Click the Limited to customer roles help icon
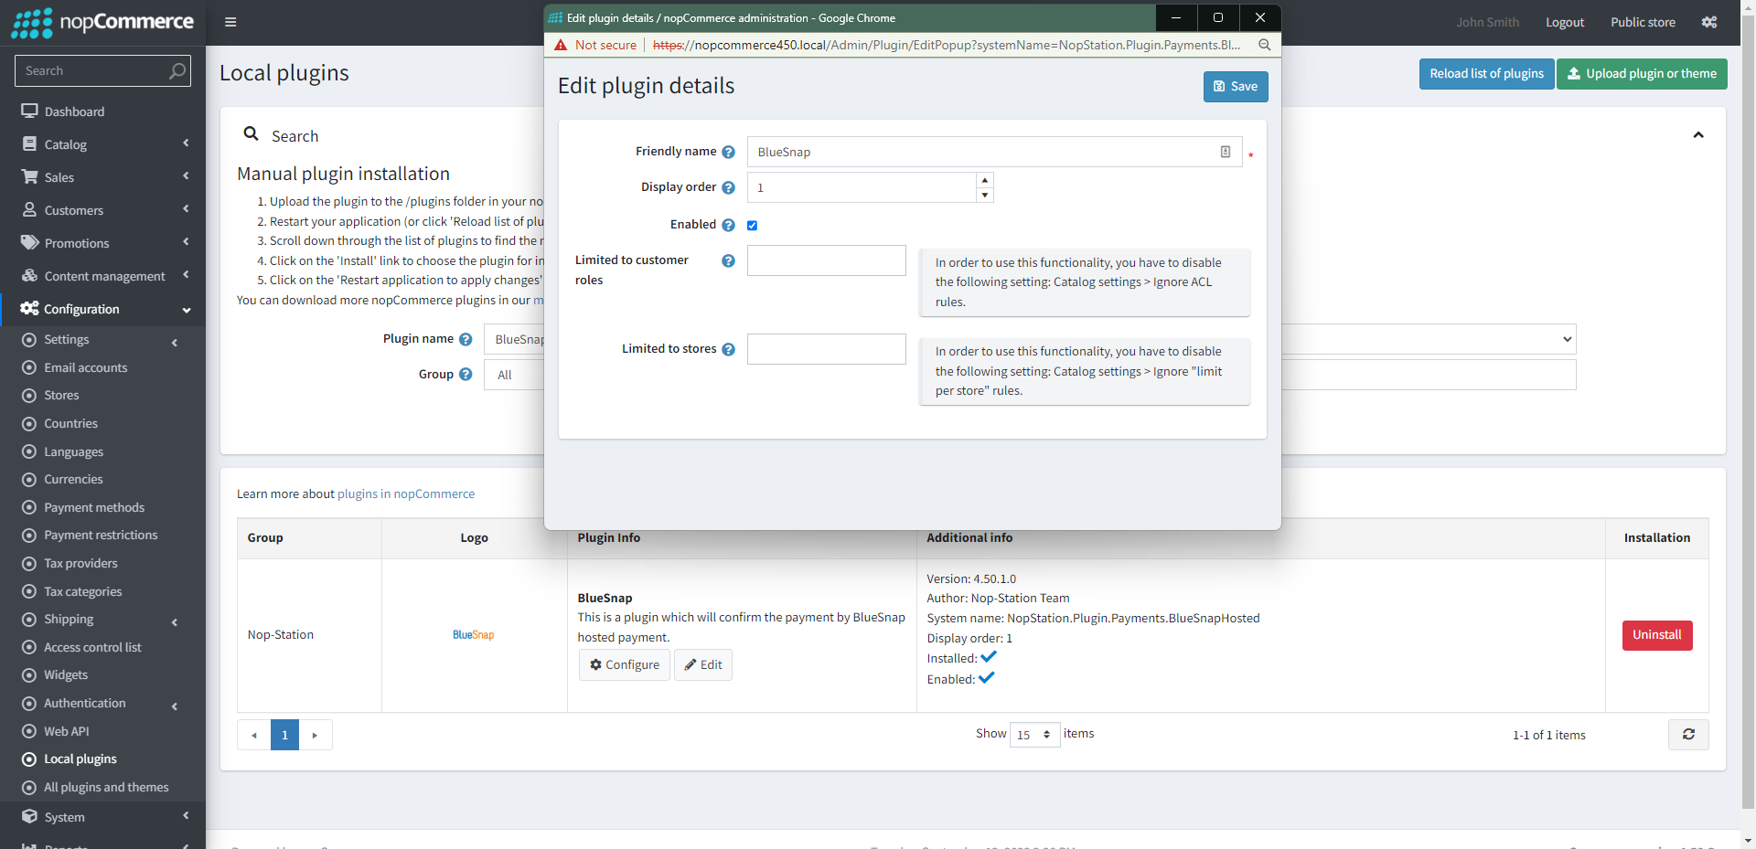The image size is (1756, 849). click(x=728, y=260)
